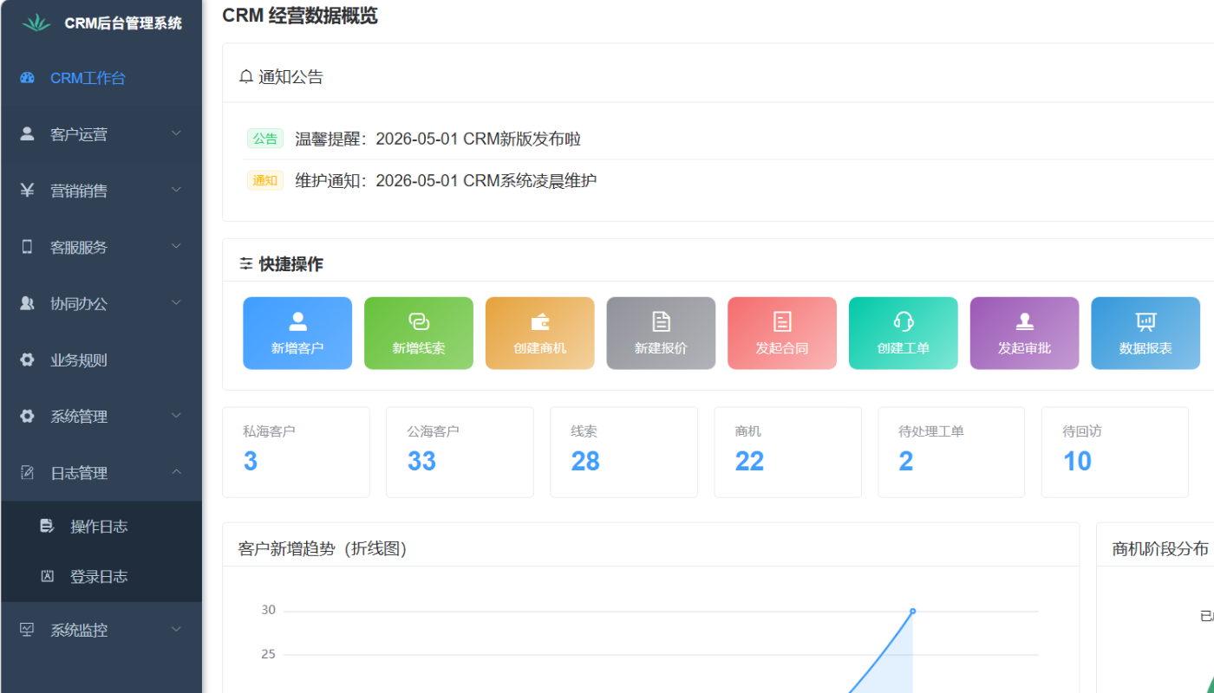1214x693 pixels.
Task: Click the 新建报价 quick action button
Action: (x=661, y=334)
